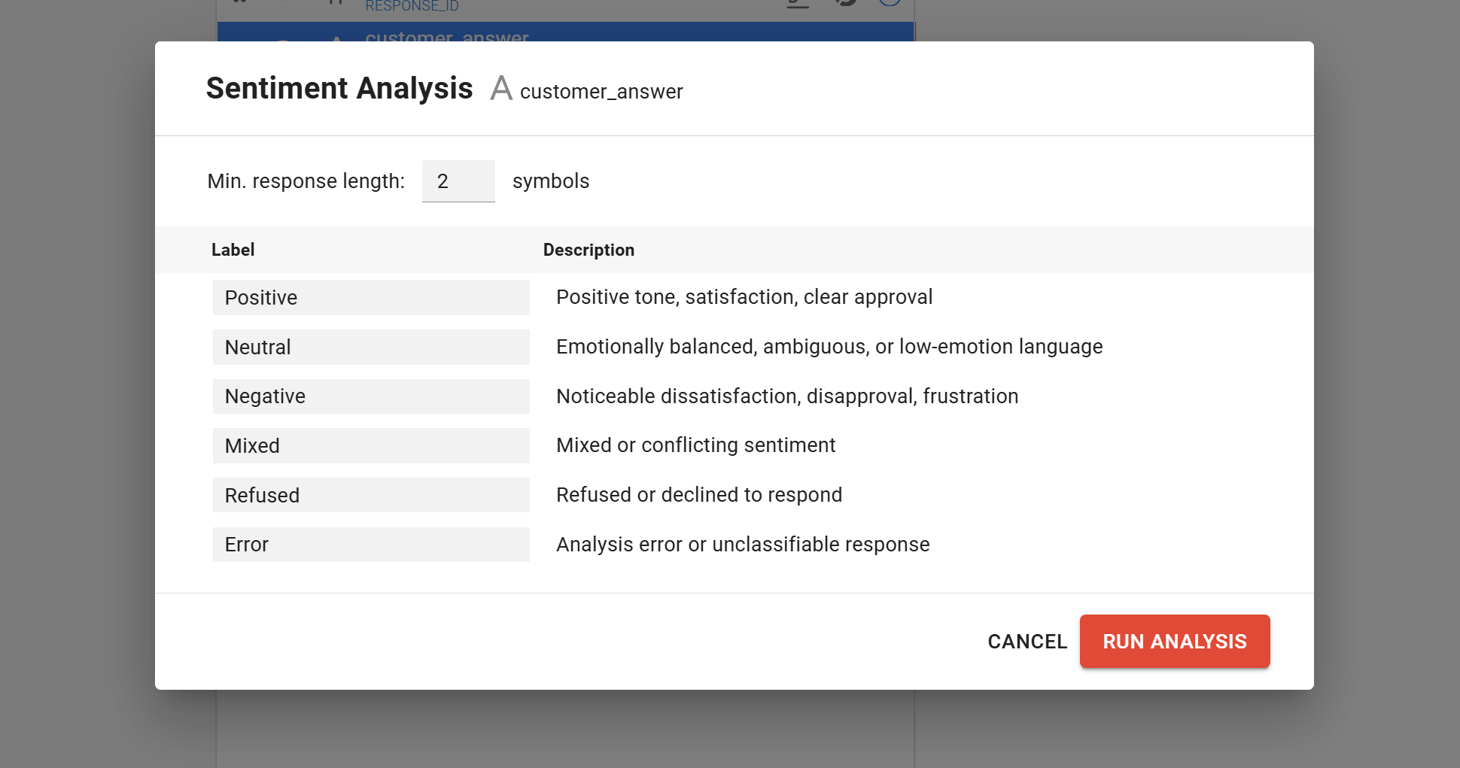Click the 'Noticeable dissatisfaction' description text
Viewport: 1460px width, 768px height.
click(786, 396)
